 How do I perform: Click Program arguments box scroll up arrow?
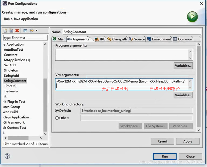pyautogui.click(x=190, y=52)
